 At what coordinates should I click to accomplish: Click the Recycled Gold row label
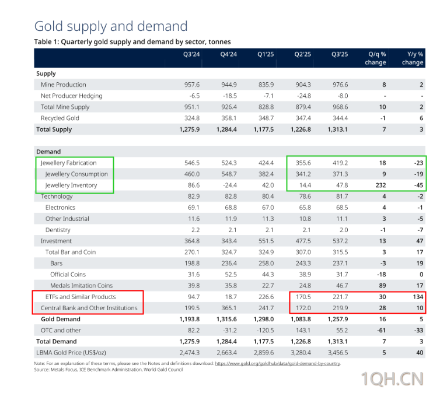60,118
